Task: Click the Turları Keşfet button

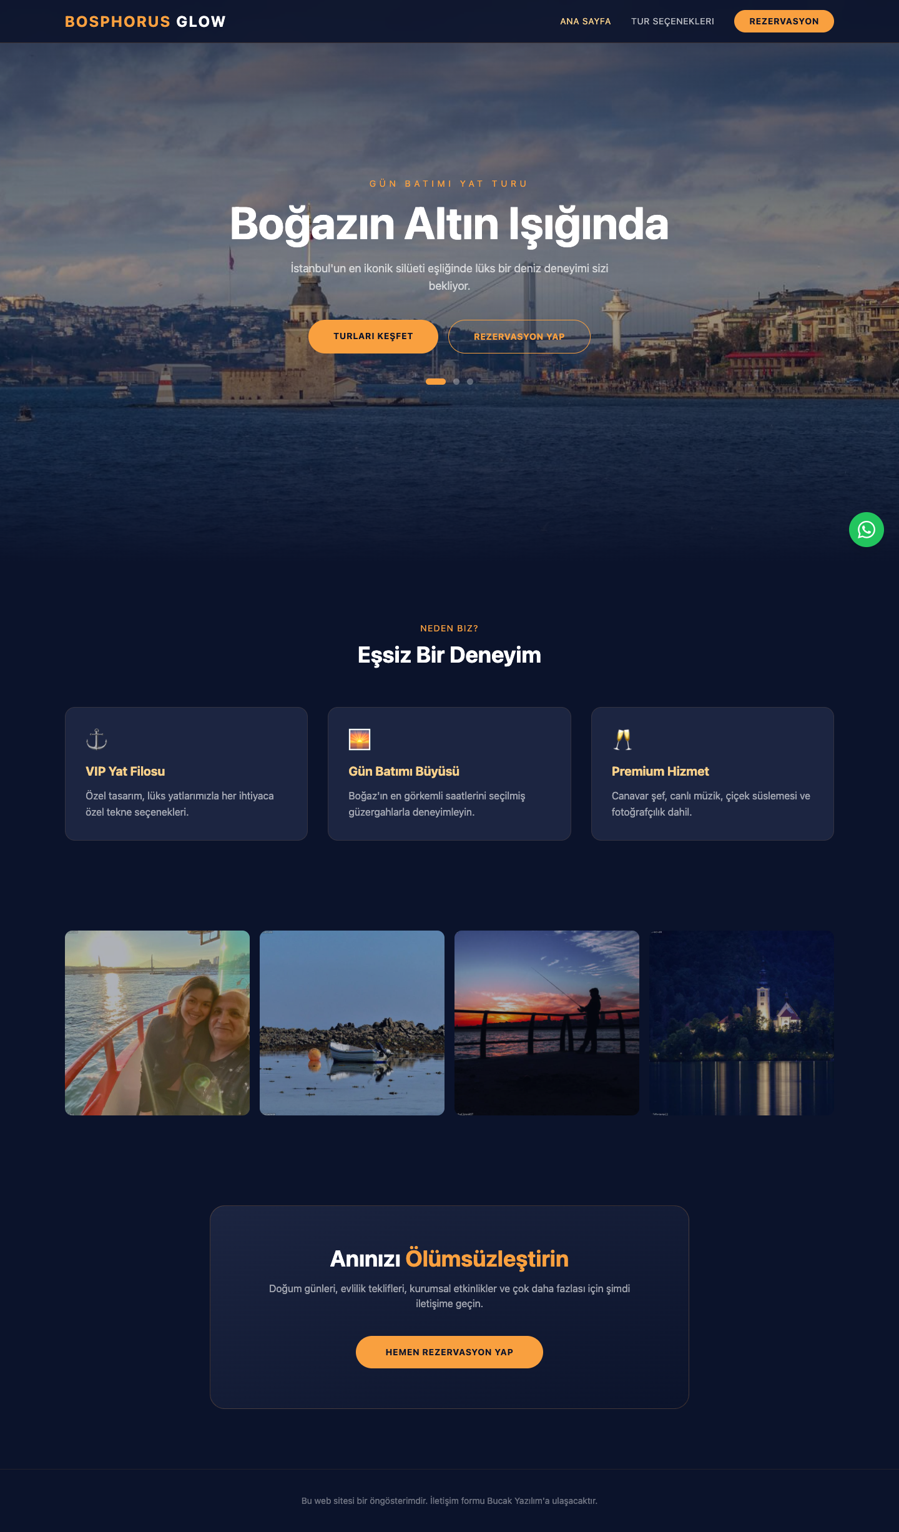Action: tap(373, 336)
